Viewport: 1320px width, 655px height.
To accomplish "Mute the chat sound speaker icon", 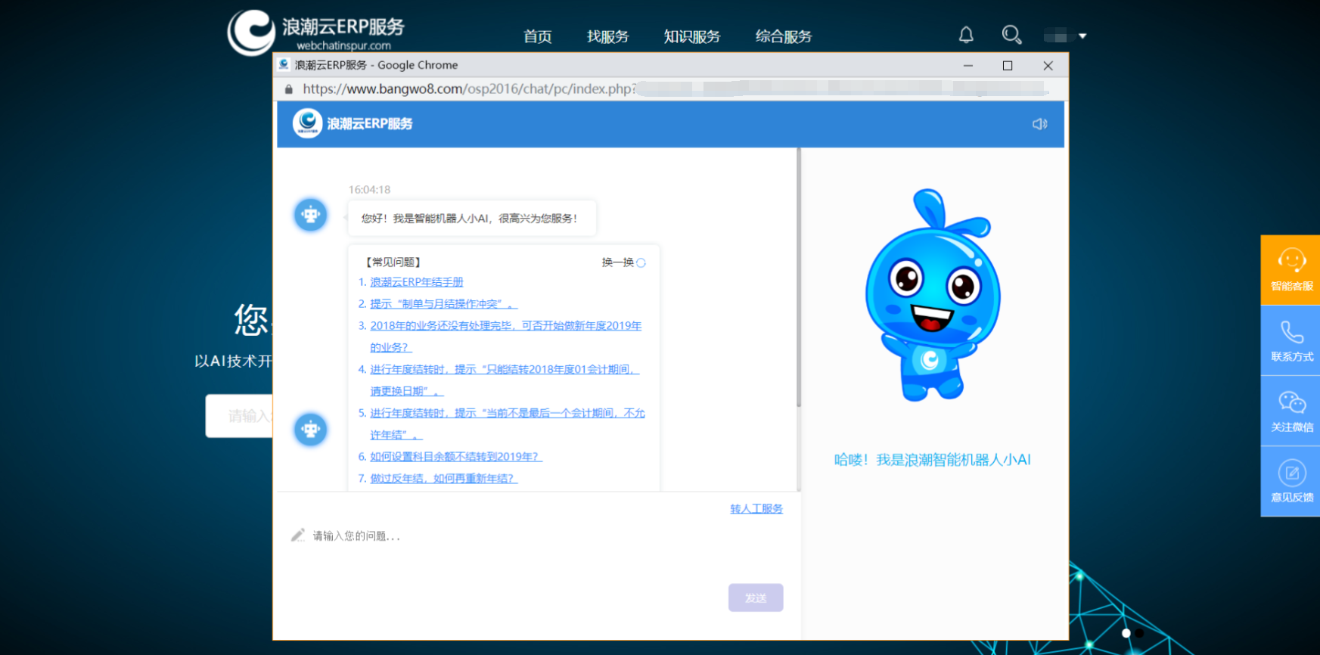I will coord(1039,124).
